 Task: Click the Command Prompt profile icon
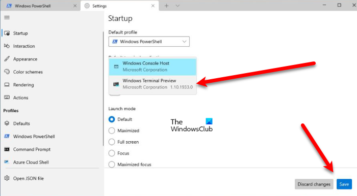click(7, 149)
